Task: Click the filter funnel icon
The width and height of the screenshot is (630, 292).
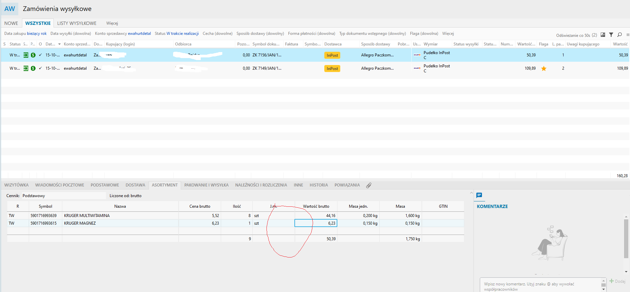Action: click(611, 35)
